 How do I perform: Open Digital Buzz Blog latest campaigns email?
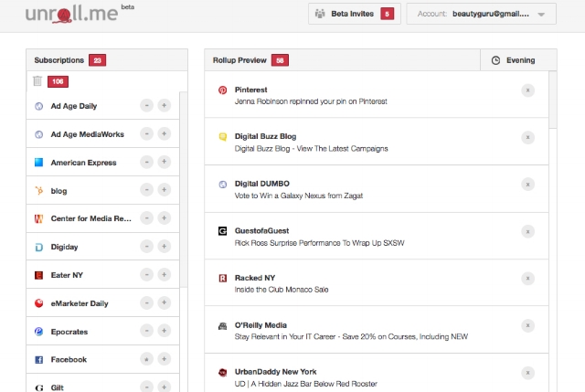coord(311,148)
